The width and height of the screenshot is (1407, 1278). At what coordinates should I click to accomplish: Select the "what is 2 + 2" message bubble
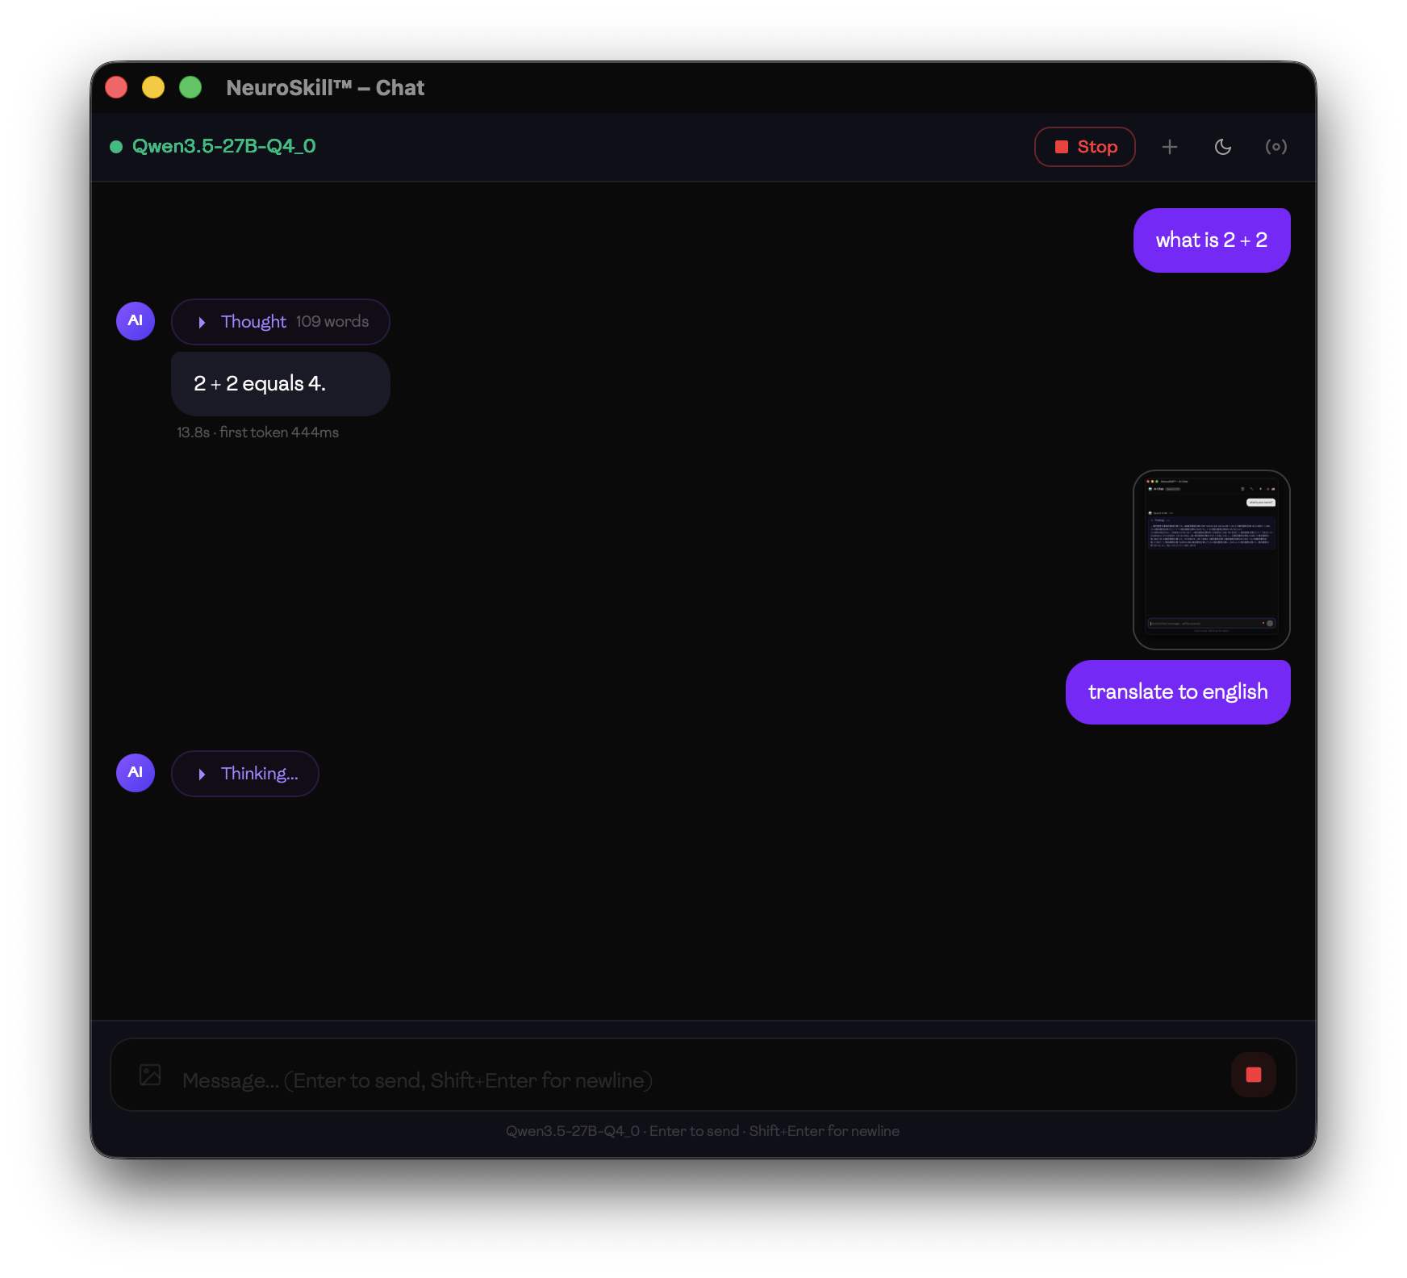(x=1211, y=240)
